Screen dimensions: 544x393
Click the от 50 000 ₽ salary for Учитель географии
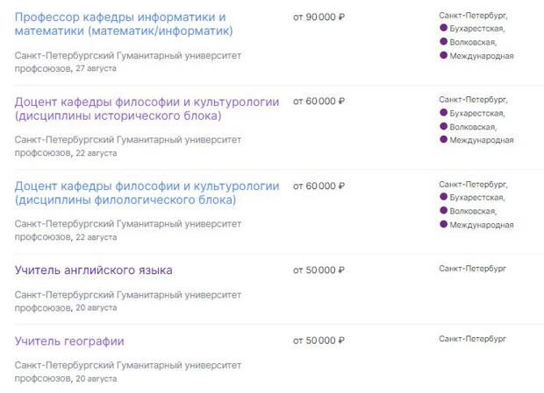tap(319, 340)
